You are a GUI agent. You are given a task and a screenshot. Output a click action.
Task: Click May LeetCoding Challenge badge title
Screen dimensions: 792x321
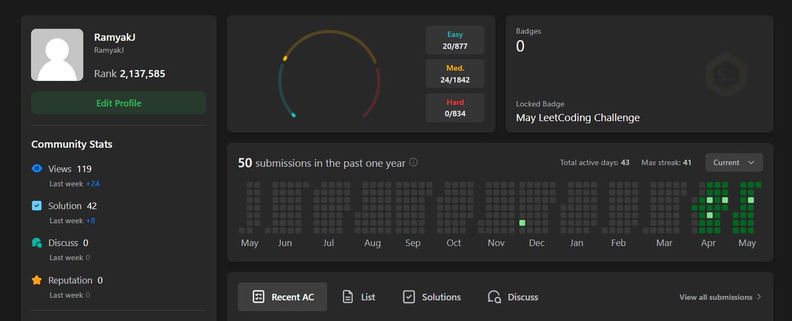577,118
